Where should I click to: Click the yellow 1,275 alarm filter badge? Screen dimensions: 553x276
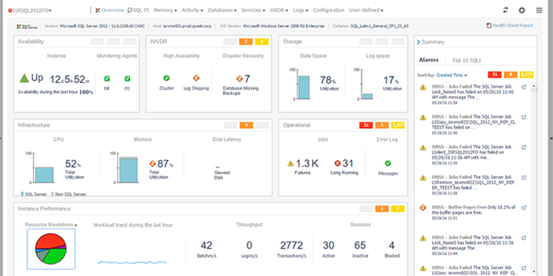point(526,75)
